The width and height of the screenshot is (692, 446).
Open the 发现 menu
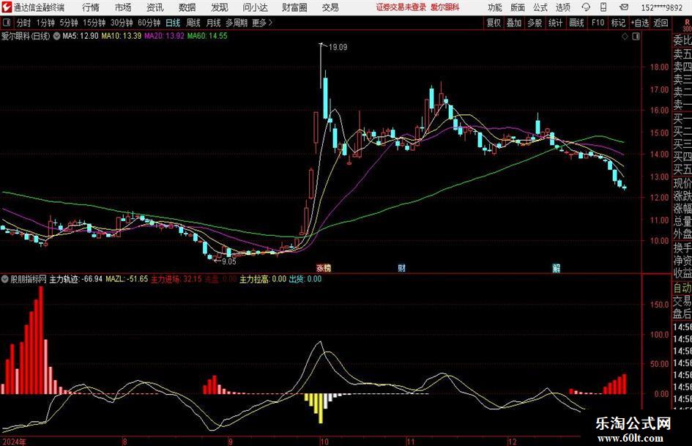pos(220,7)
